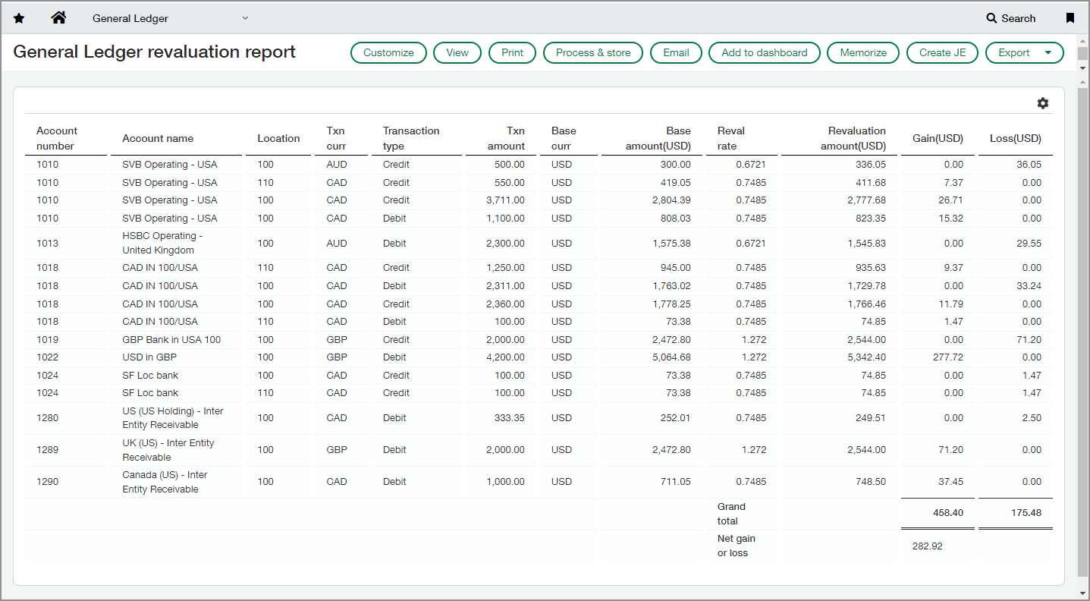Click Create JE
The image size is (1090, 601).
point(942,52)
